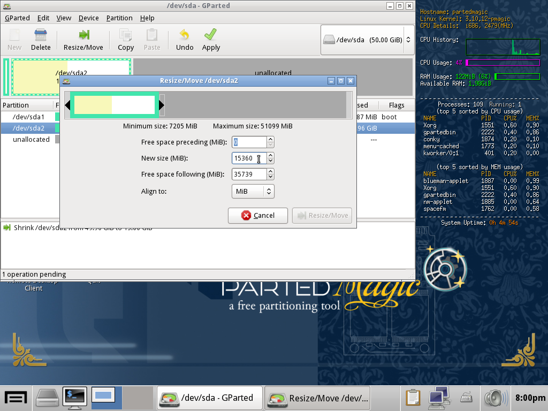Open the clipboard manager tray icon
Image resolution: width=548 pixels, height=411 pixels.
(x=413, y=398)
